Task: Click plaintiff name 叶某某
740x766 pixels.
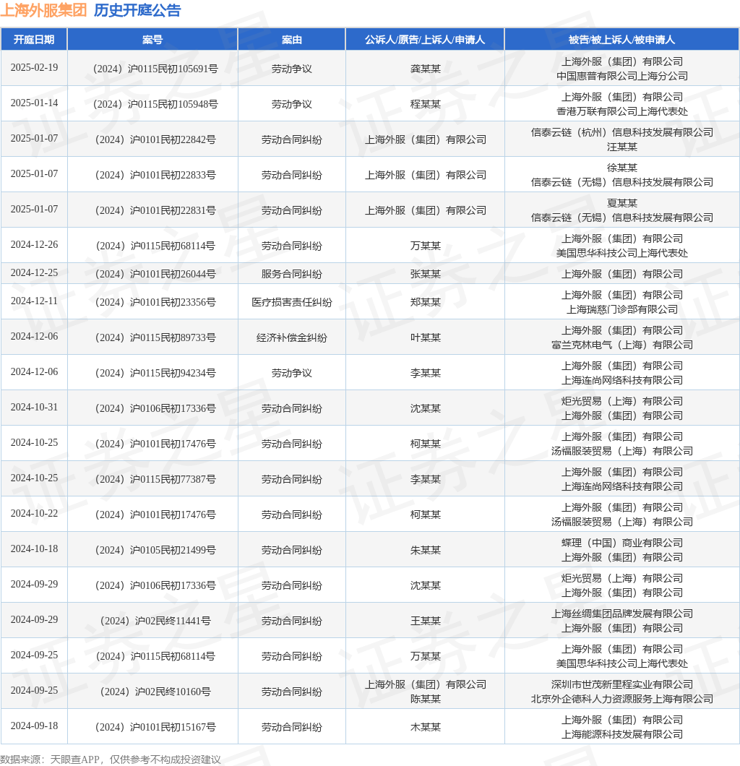Action: tap(426, 337)
